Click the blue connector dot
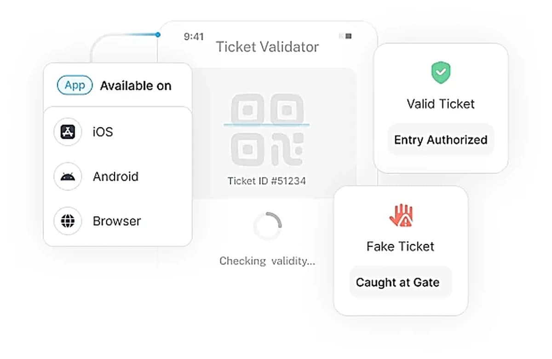The image size is (552, 359). click(x=158, y=34)
